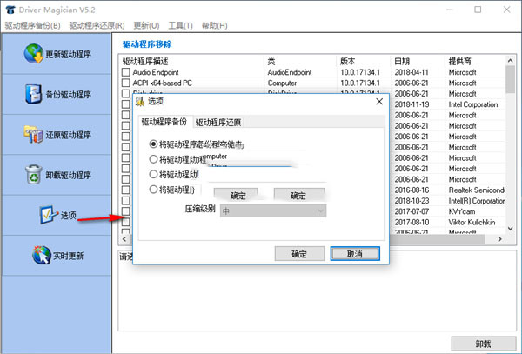
Task: Switch to the 驱动程序还原 tab
Action: [218, 123]
